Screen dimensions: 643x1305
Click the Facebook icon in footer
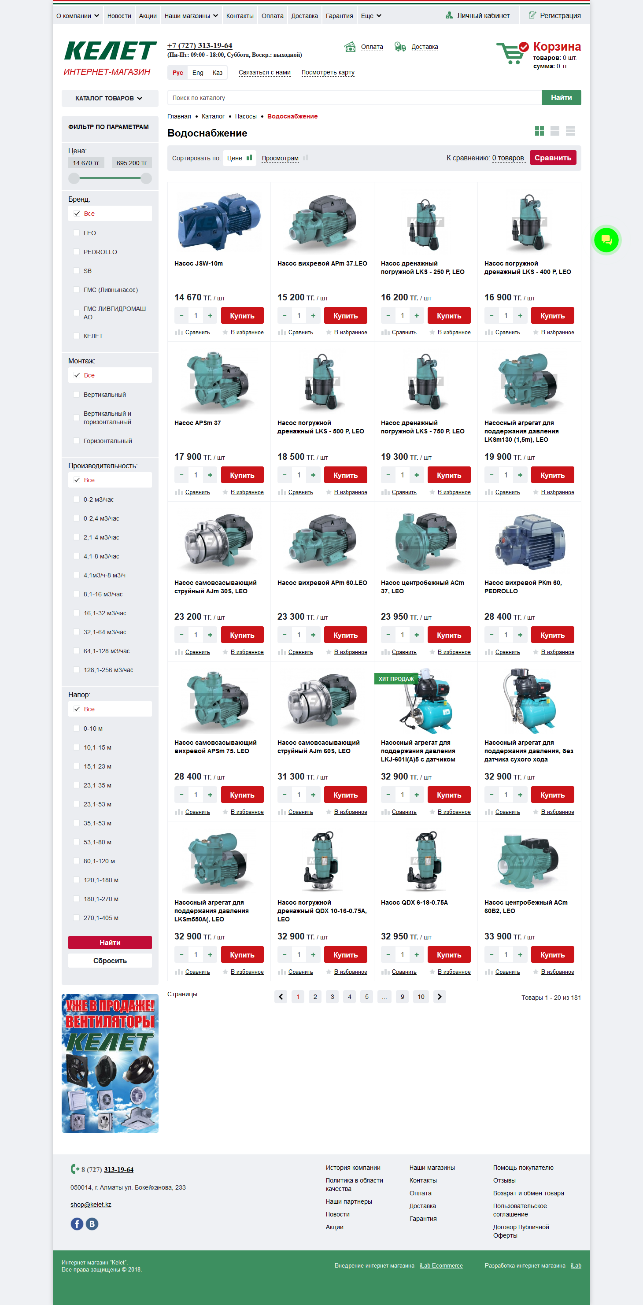(77, 1224)
